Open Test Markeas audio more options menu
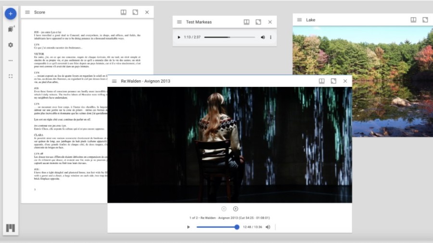 tap(270, 37)
